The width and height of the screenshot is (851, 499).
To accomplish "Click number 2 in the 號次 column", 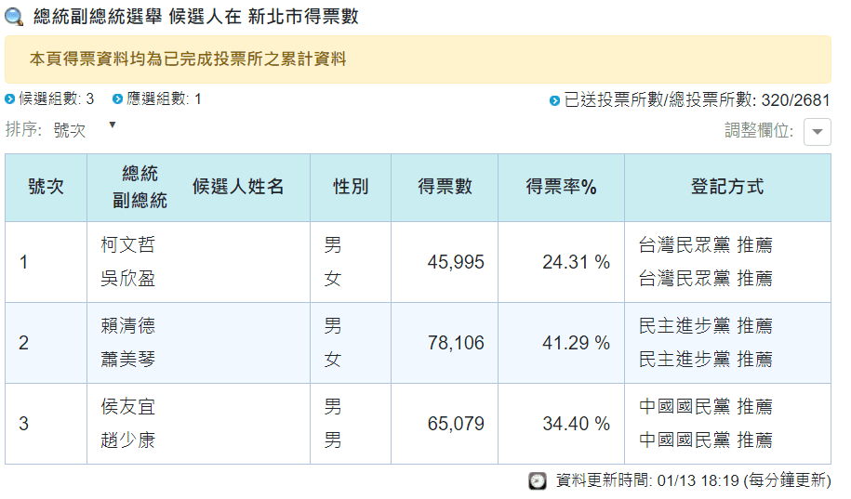I will [x=23, y=343].
